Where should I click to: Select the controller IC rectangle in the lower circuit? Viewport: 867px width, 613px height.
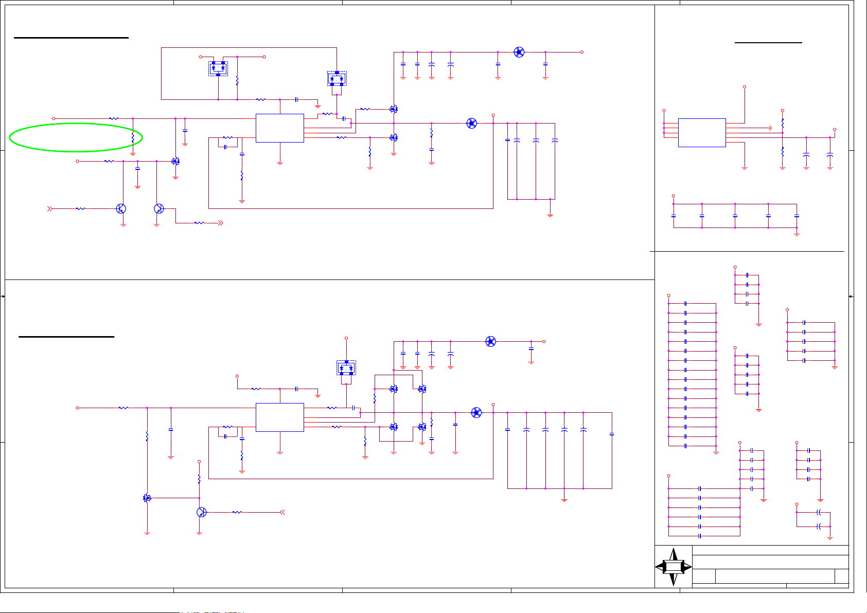pyautogui.click(x=280, y=417)
